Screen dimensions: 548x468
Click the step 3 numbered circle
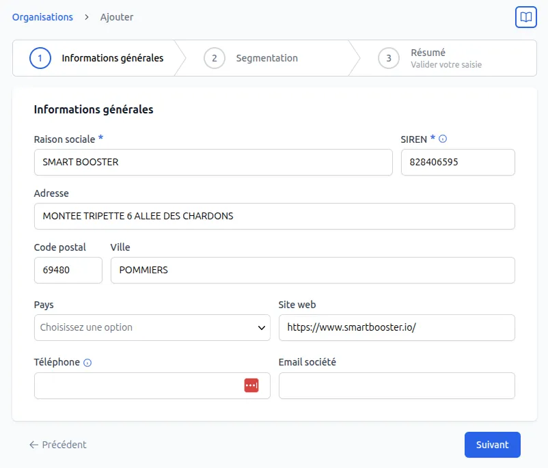(x=389, y=58)
